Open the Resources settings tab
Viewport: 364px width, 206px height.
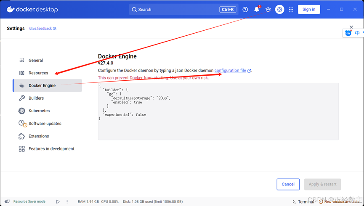(x=48, y=73)
